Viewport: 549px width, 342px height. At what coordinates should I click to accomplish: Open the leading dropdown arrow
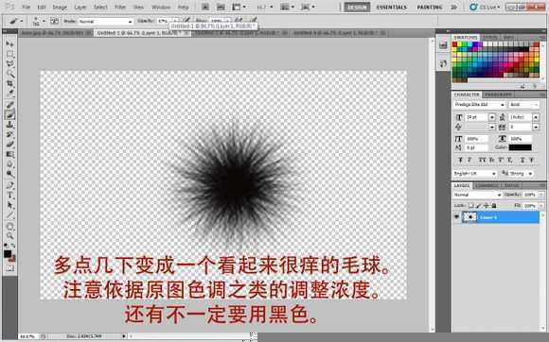click(x=536, y=117)
